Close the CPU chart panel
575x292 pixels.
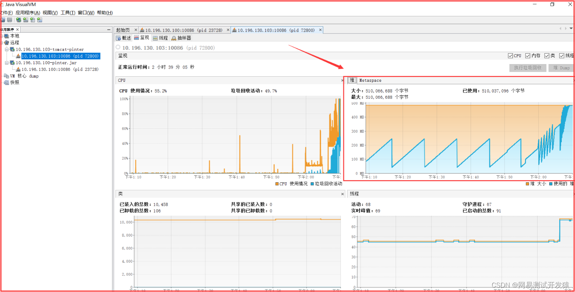tap(342, 80)
